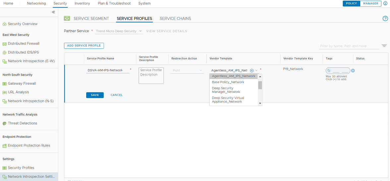Switch to Manager mode
Viewport: 390px width, 181px height.
click(370, 3)
